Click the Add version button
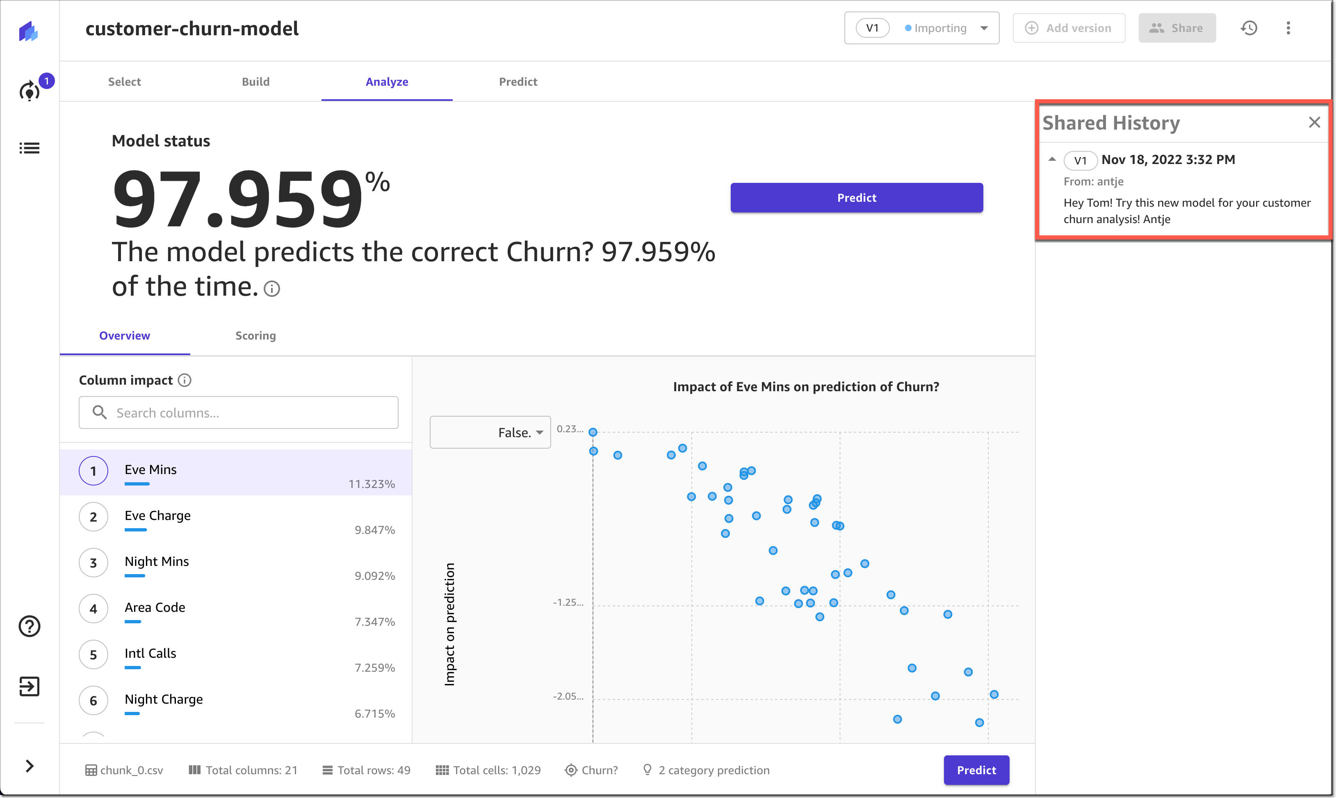Image resolution: width=1336 pixels, height=798 pixels. click(1068, 28)
